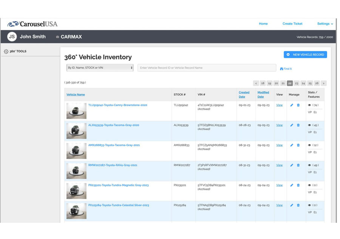Viewport: 340px width, 239px height.
Task: Open Create Ticket in top navigation
Action: [292, 24]
